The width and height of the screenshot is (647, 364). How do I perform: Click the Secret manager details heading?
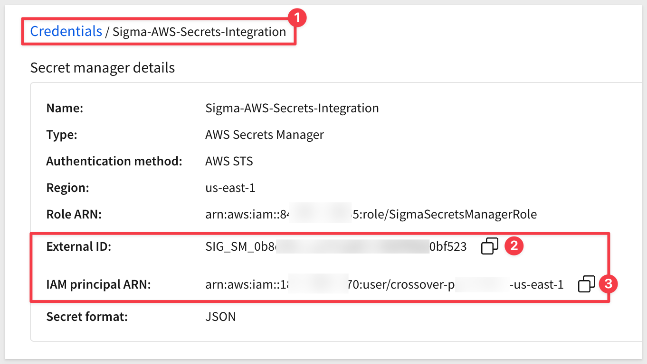[x=103, y=68]
